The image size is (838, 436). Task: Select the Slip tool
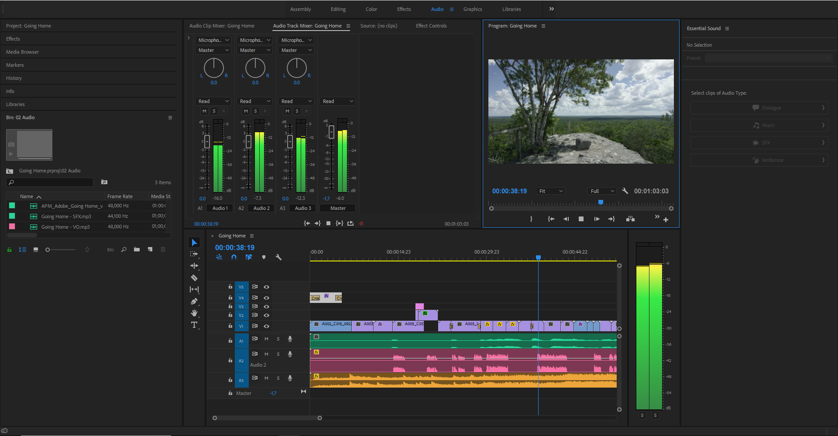click(194, 289)
